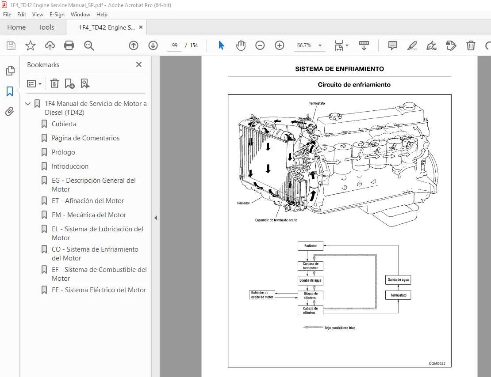Zoom out with minus button
The height and width of the screenshot is (377, 491).
260,45
